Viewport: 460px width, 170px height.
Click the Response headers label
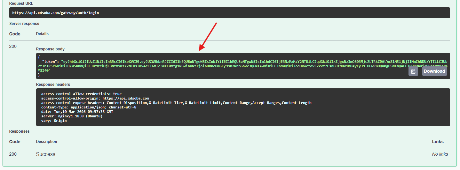pos(53,85)
